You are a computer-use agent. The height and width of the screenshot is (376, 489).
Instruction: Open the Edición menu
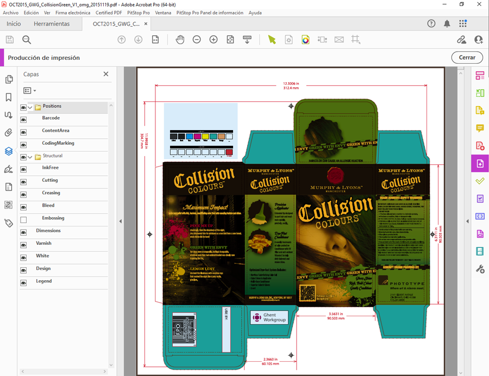(31, 13)
